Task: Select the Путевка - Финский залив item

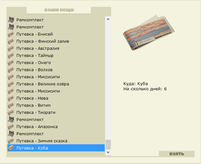Action: [56, 41]
